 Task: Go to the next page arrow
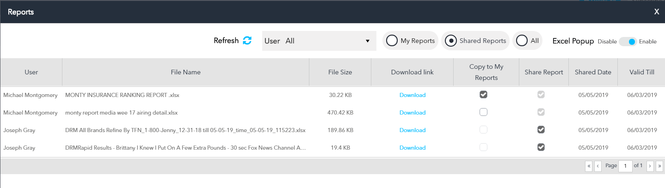point(650,165)
